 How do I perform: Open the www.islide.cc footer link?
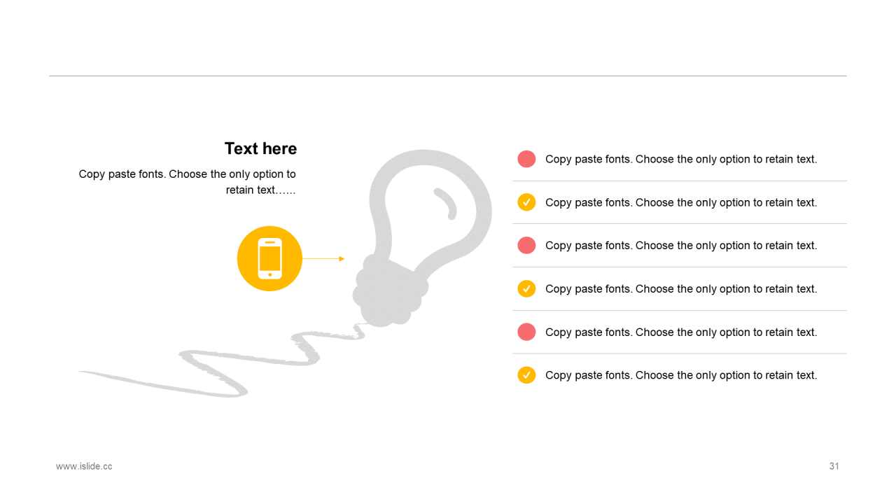tap(84, 466)
